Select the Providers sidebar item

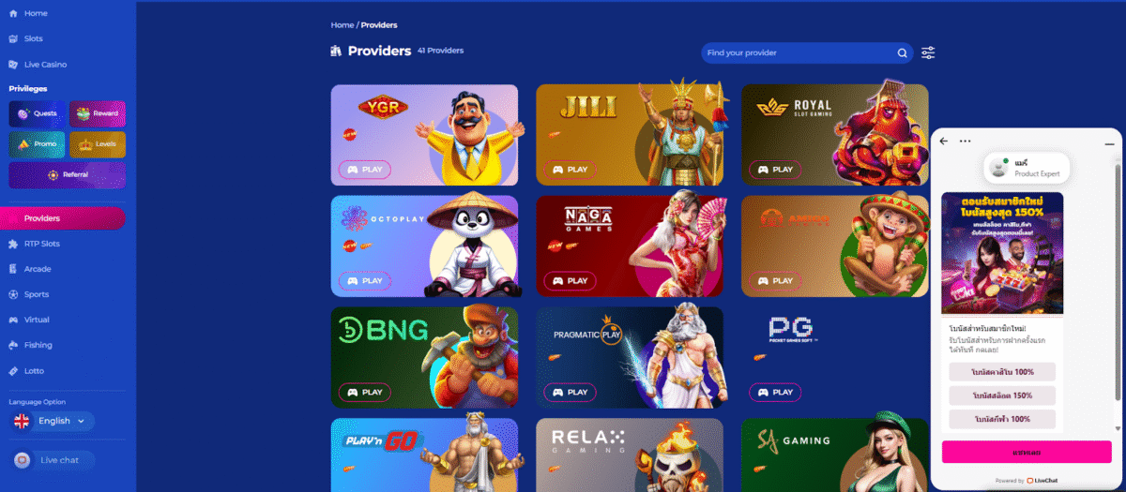63,218
